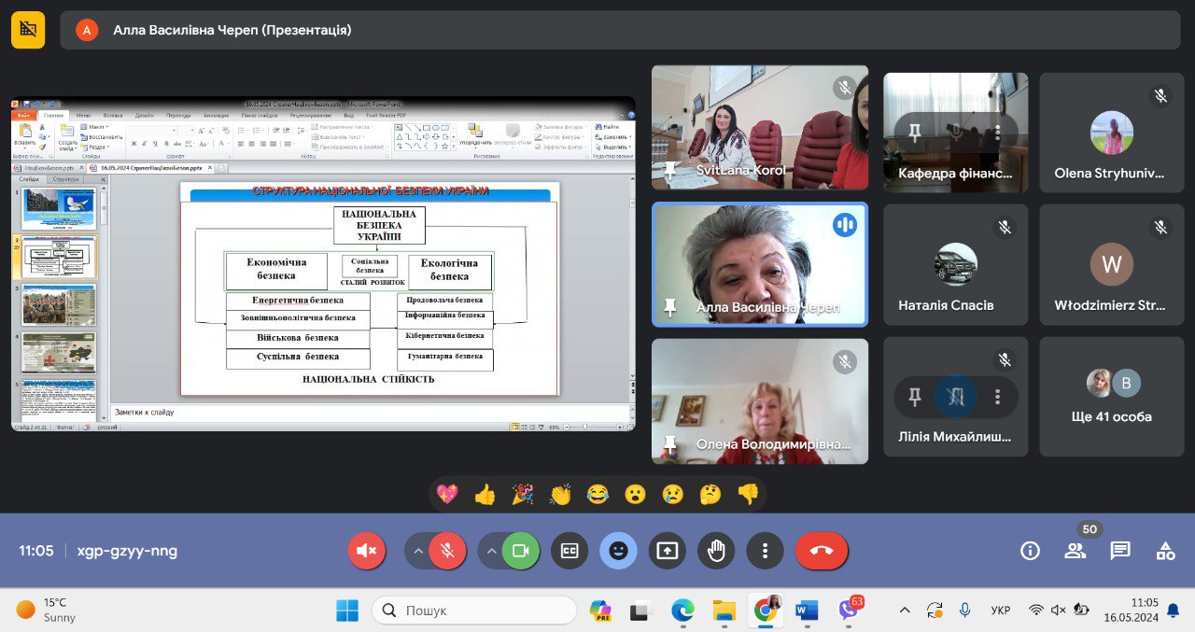The height and width of the screenshot is (632, 1195).
Task: Toggle the camera on/off button
Action: [520, 551]
